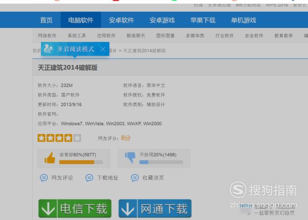Click the software size value 232M
The height and width of the screenshot is (220, 308).
tap(67, 85)
